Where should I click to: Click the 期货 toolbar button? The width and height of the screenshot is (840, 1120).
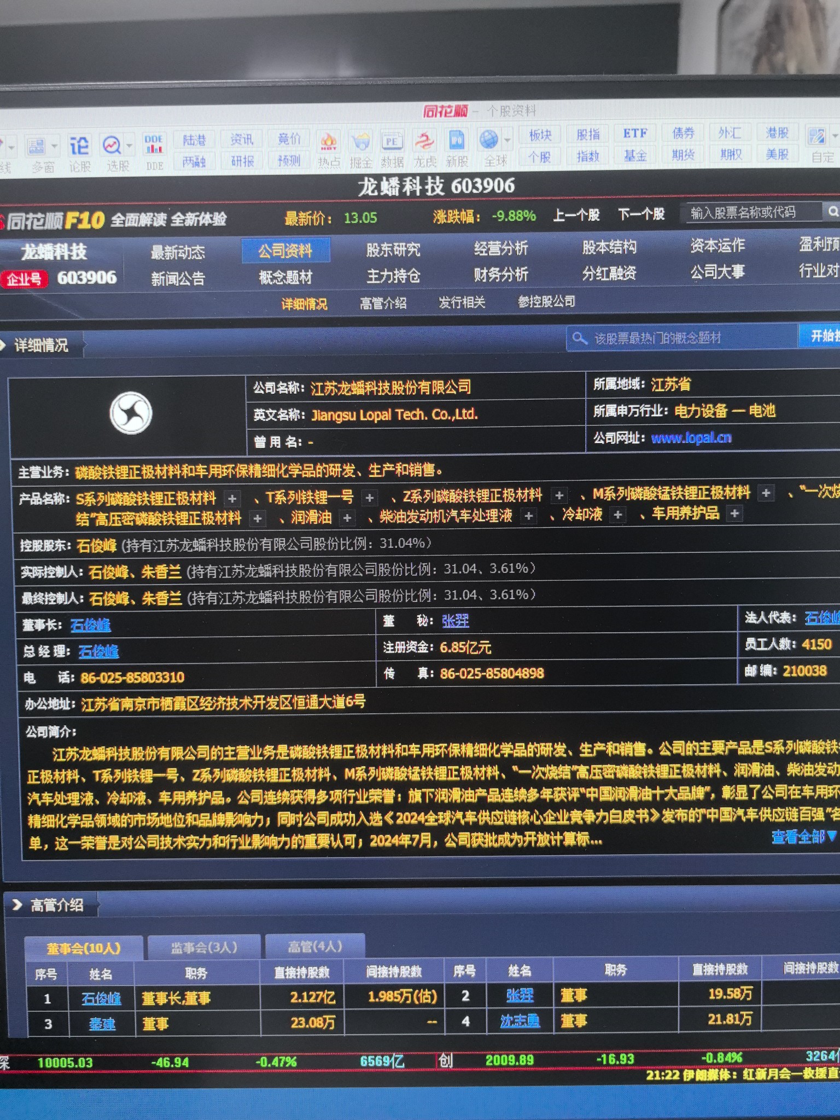coord(683,155)
